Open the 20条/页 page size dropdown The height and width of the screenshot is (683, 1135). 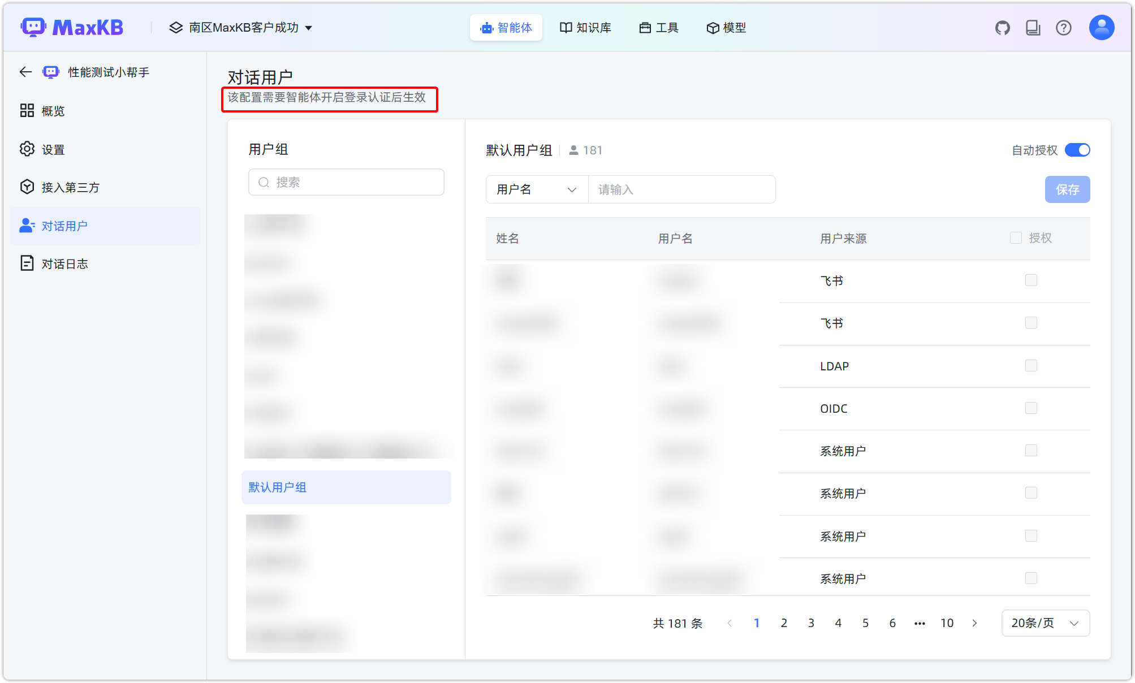point(1045,623)
